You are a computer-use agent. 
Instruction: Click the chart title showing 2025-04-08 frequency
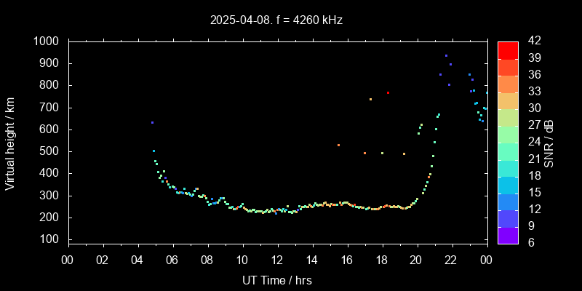(276, 20)
